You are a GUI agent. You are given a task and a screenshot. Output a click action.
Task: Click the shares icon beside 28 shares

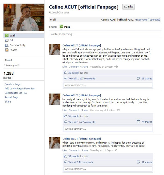[x=138, y=78]
